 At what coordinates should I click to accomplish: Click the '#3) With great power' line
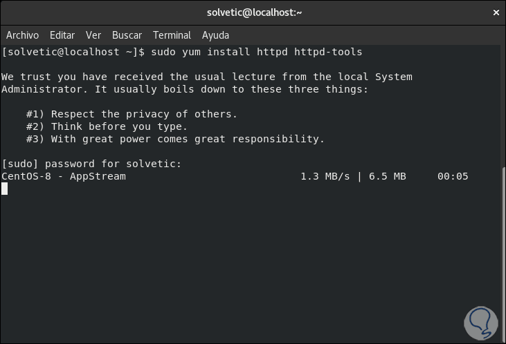coord(175,139)
